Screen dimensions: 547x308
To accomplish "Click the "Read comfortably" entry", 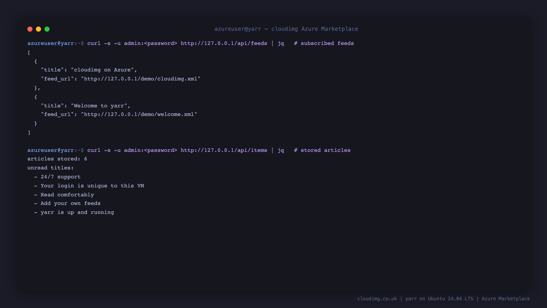I will point(64,195).
